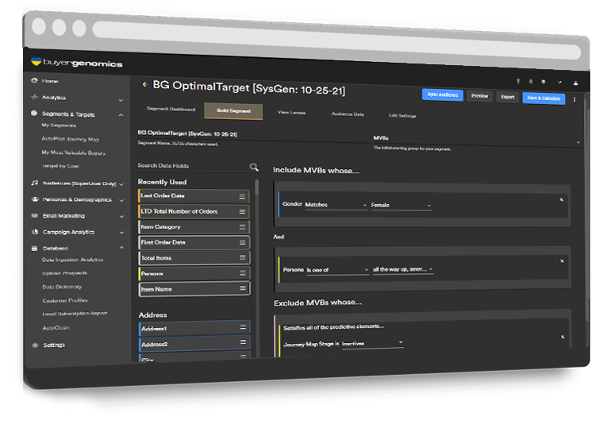Collapse the Database section chevron

click(x=121, y=248)
